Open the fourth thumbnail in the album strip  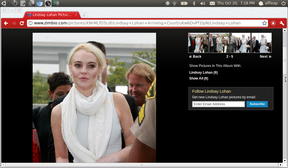click(x=262, y=43)
